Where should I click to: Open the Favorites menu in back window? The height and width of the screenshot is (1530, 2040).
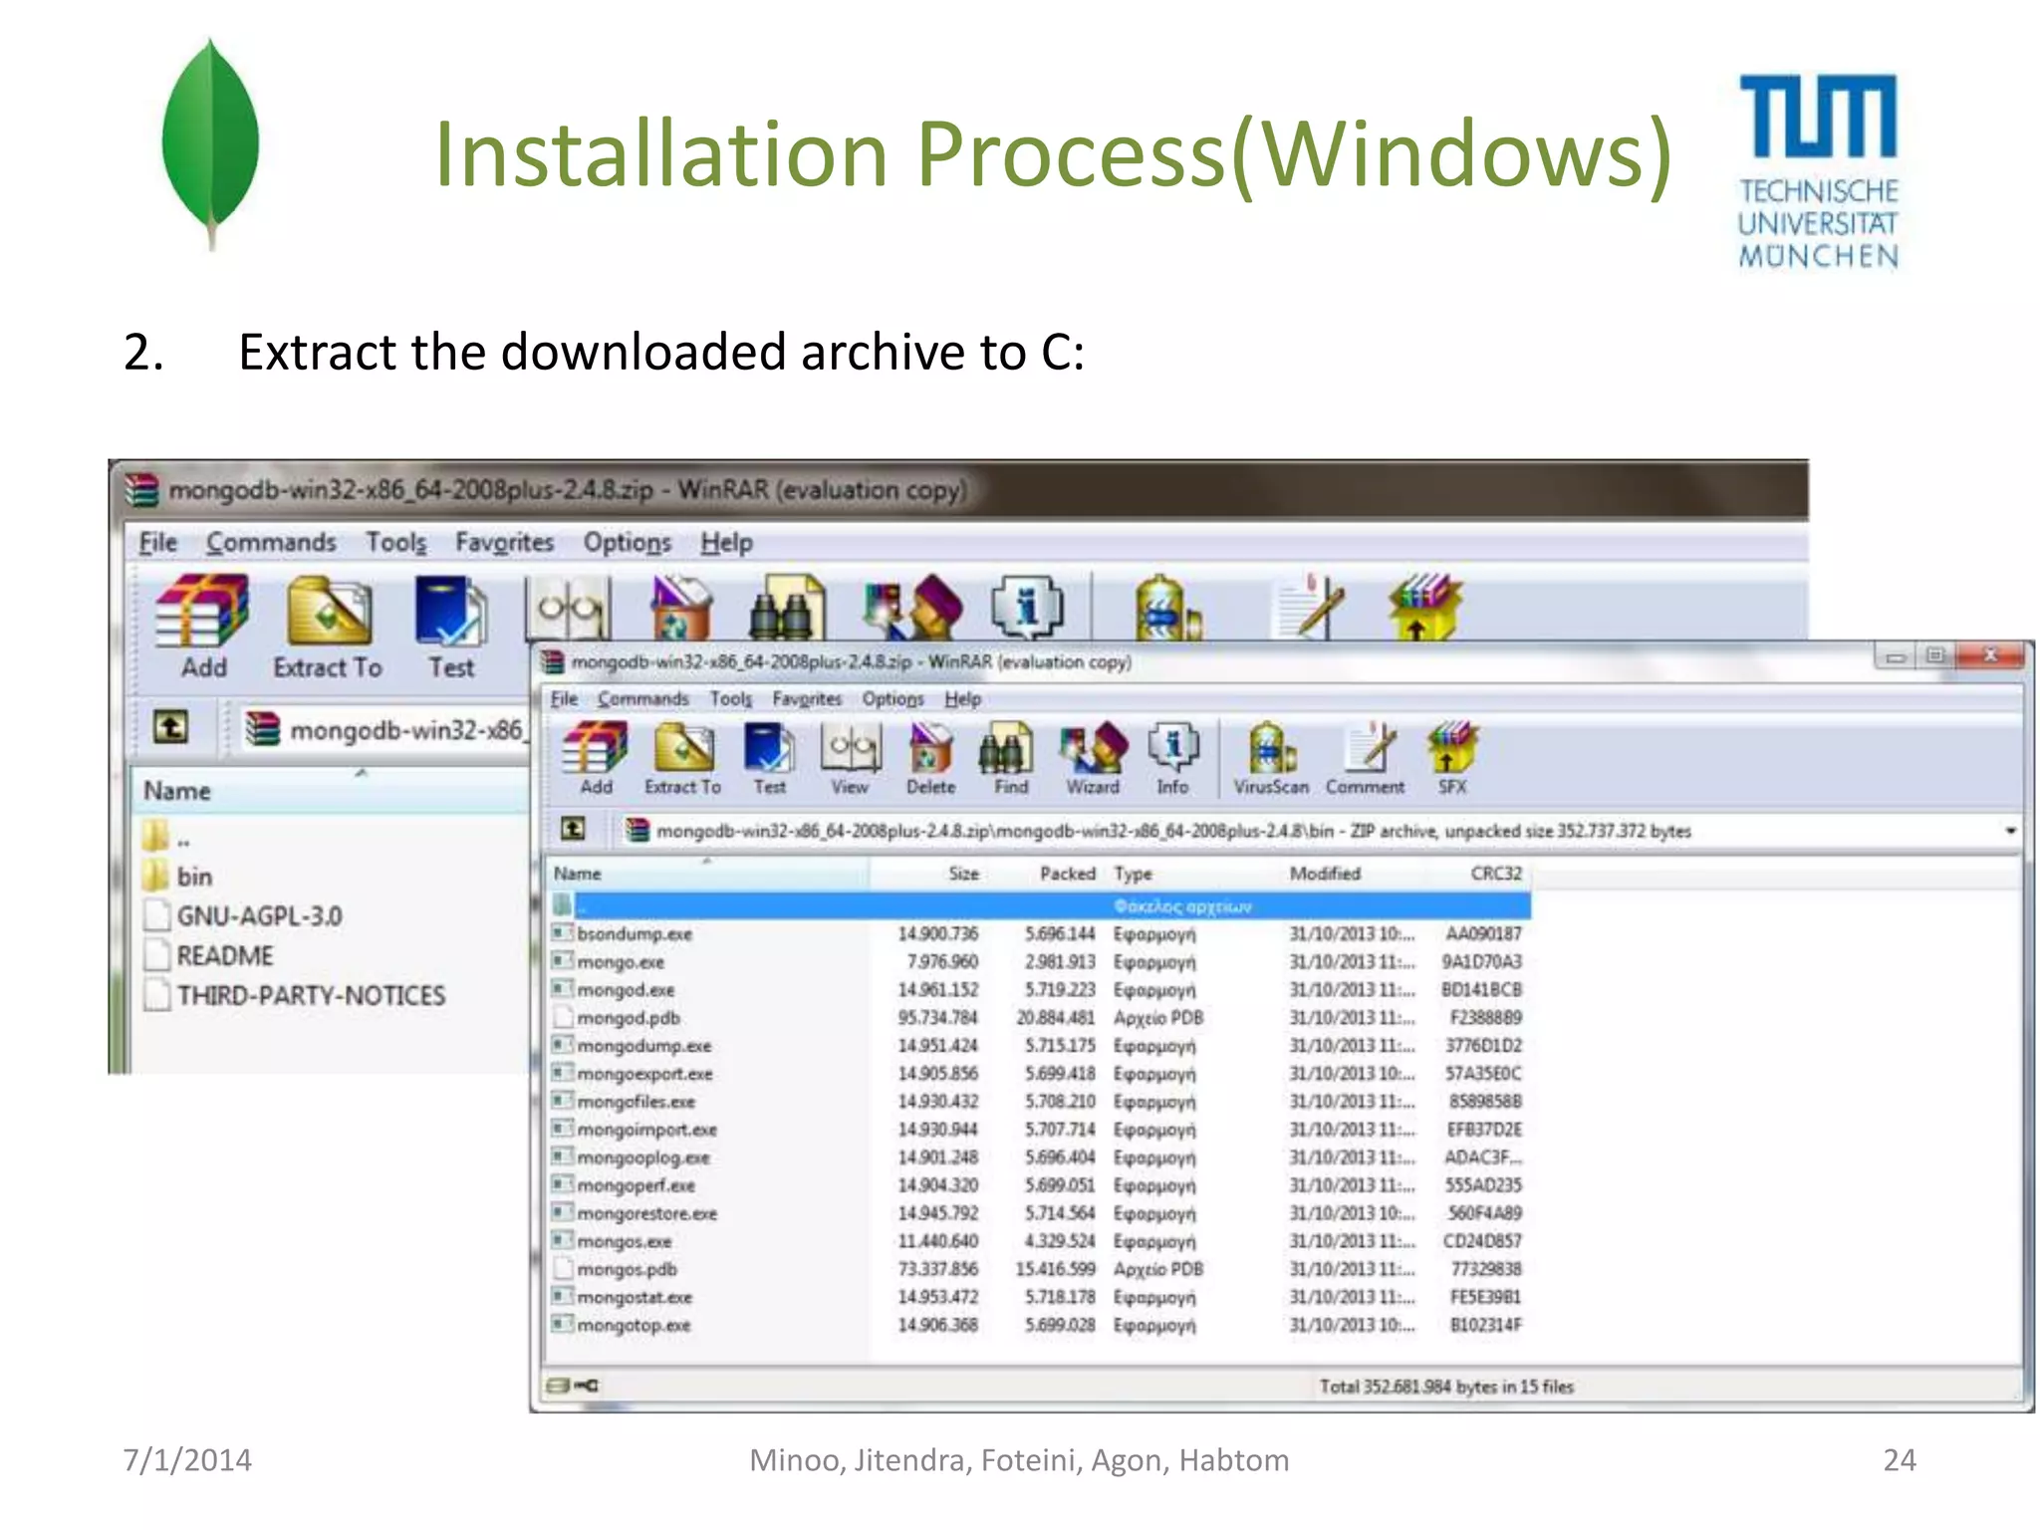tap(504, 543)
